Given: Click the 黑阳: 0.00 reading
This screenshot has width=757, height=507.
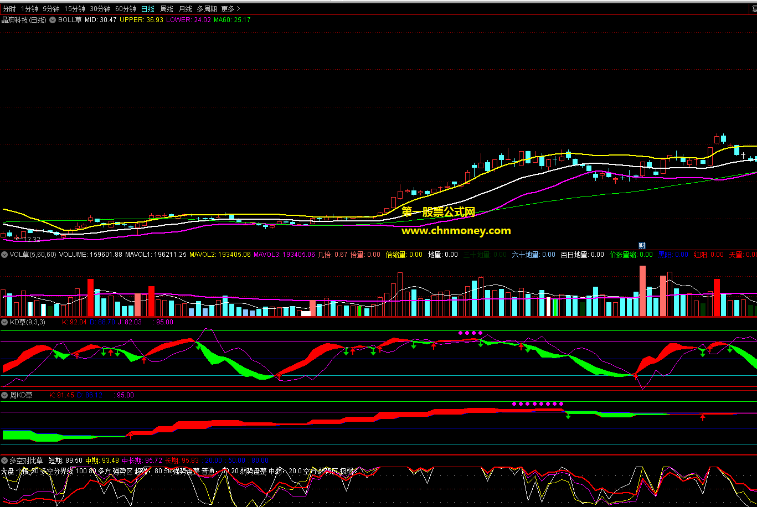Looking at the screenshot, I should tap(673, 255).
